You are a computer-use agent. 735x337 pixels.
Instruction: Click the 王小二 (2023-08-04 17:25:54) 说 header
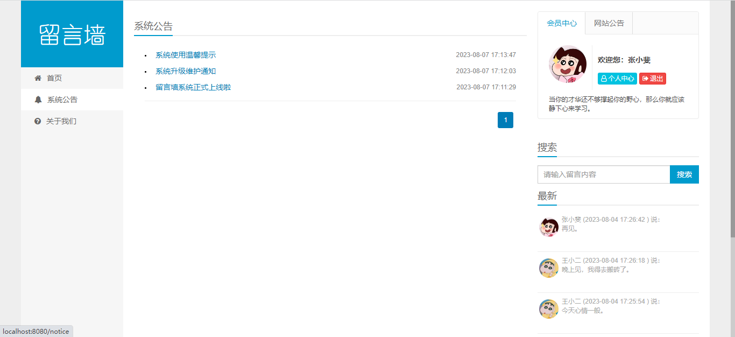click(x=611, y=301)
